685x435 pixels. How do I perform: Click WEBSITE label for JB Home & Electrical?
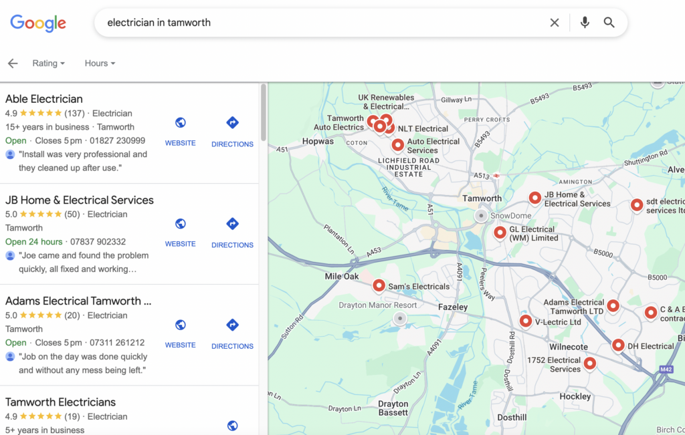[181, 244]
